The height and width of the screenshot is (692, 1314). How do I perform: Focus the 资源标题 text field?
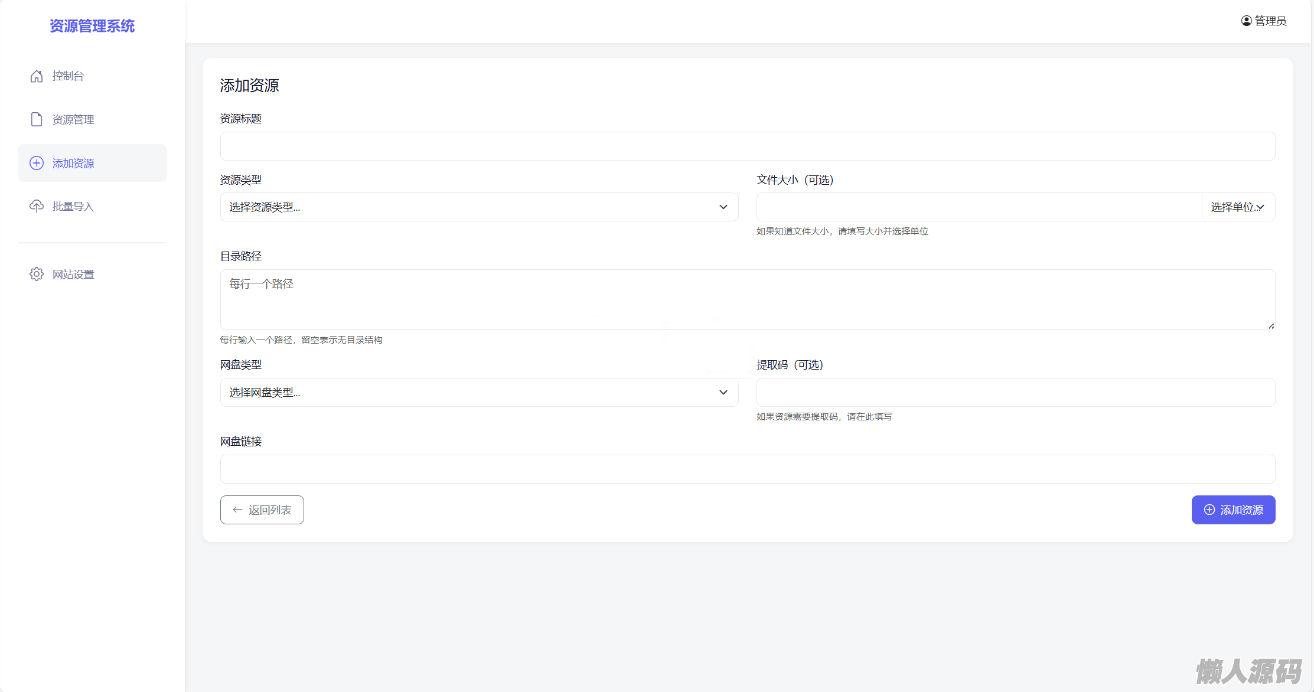[747, 146]
